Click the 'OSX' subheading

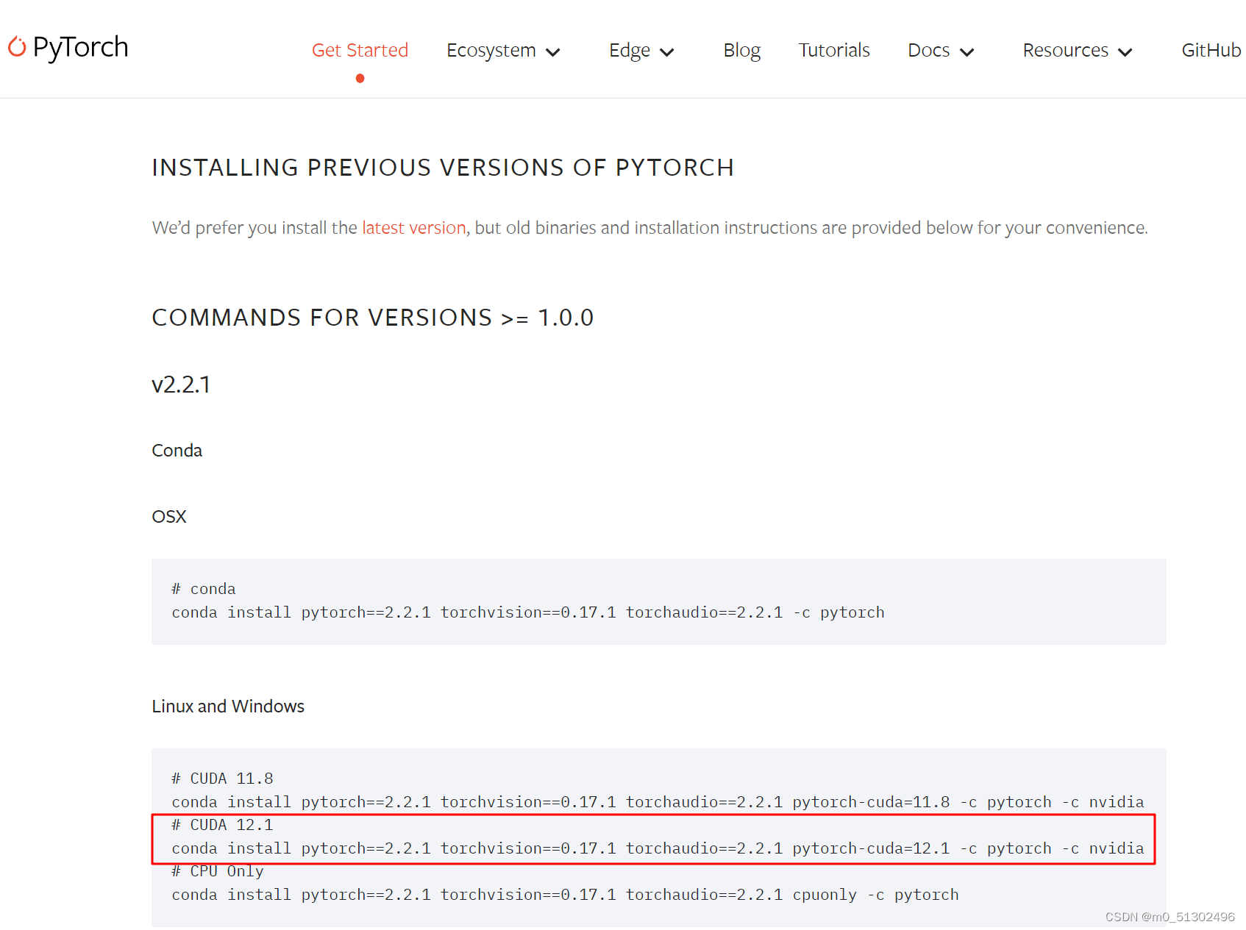pos(169,517)
